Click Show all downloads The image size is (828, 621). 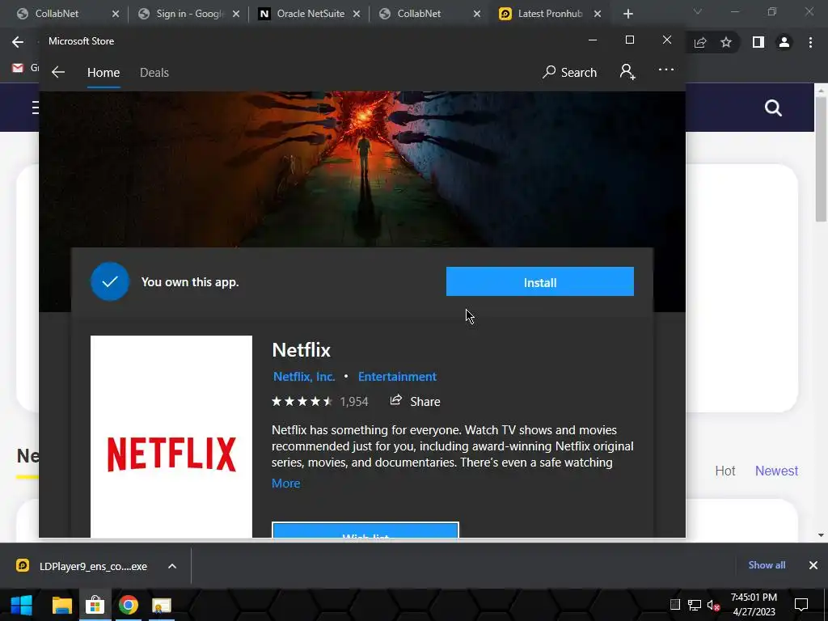tap(767, 565)
